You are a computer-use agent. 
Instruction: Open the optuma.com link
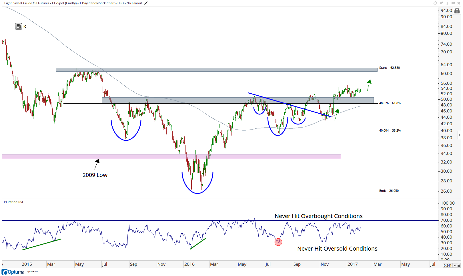(x=33, y=272)
